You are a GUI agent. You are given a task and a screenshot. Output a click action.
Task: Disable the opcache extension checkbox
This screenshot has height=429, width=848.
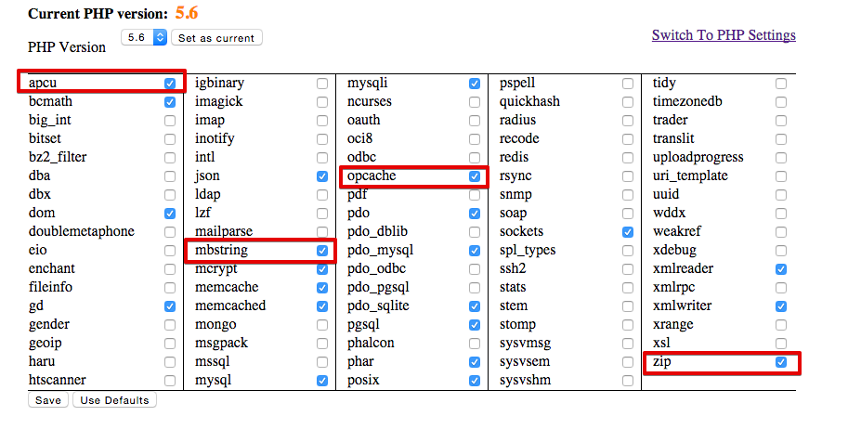tap(476, 176)
